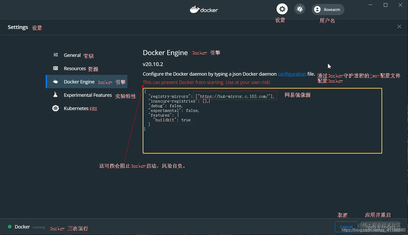408x235 pixels.
Task: Click the Kubernetes wheel icon
Action: click(56, 108)
